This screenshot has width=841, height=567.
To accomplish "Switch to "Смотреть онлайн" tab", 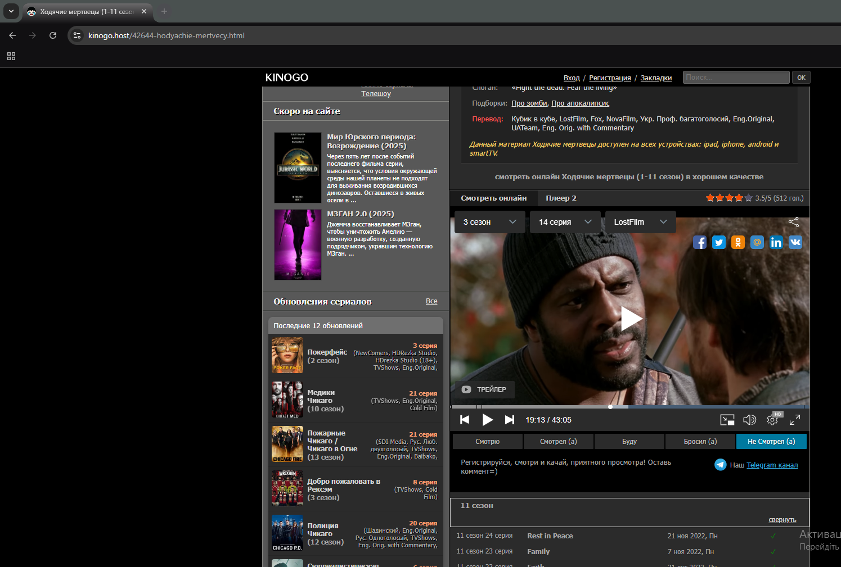I will click(x=494, y=198).
